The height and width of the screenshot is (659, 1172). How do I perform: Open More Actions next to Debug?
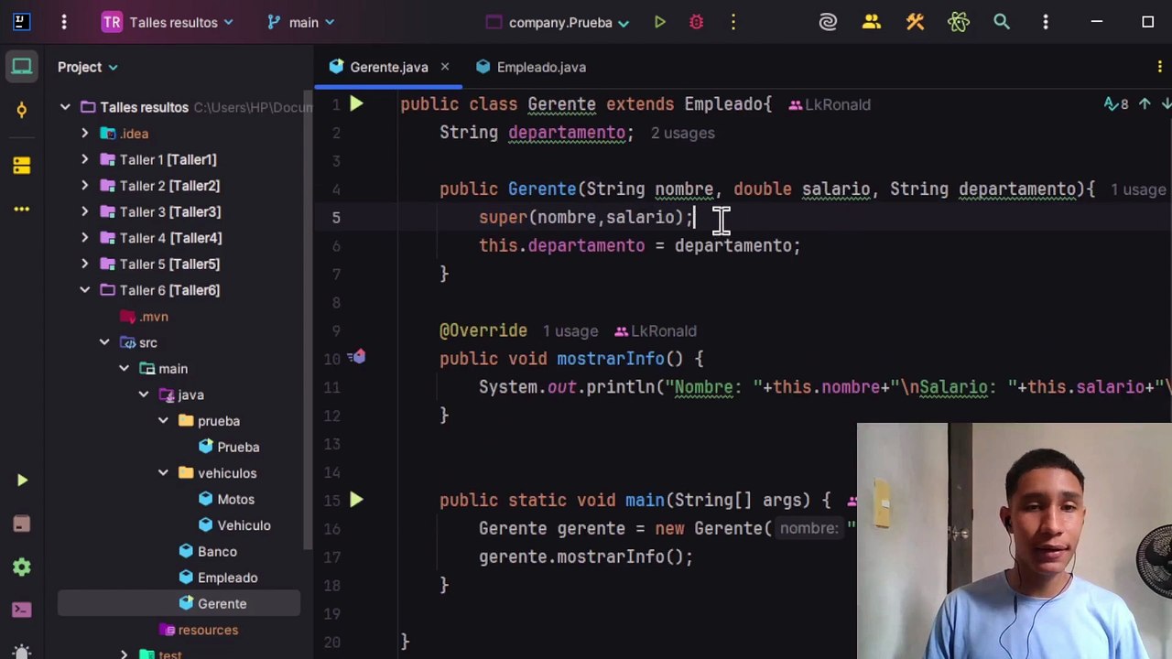tap(733, 22)
